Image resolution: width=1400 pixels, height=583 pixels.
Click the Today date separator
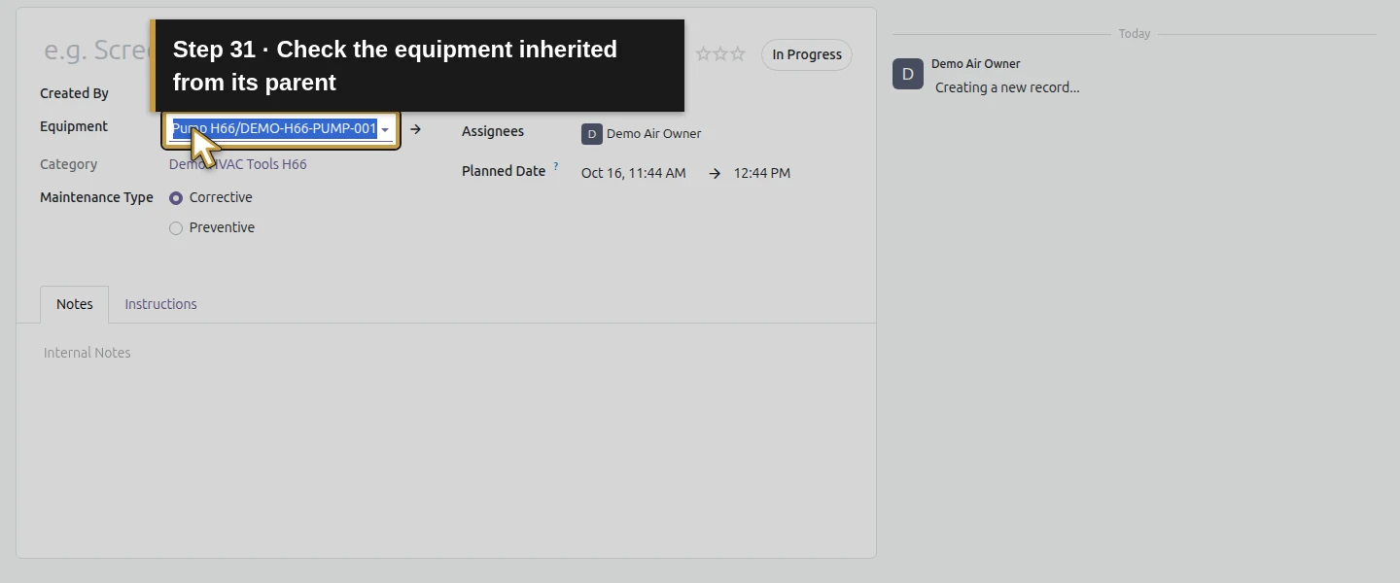coord(1135,34)
